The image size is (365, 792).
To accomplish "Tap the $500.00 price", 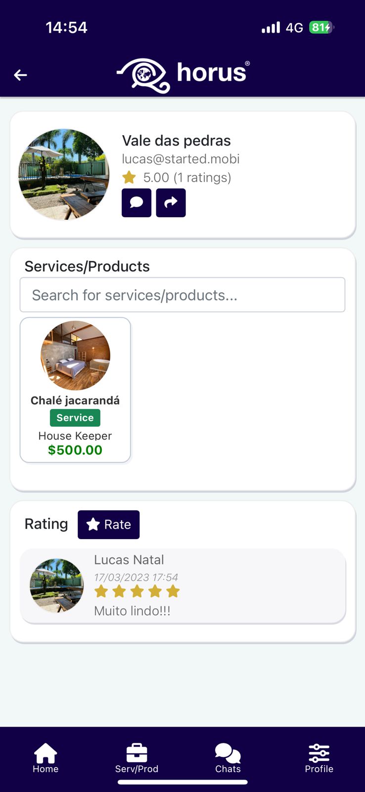I will coord(75,450).
